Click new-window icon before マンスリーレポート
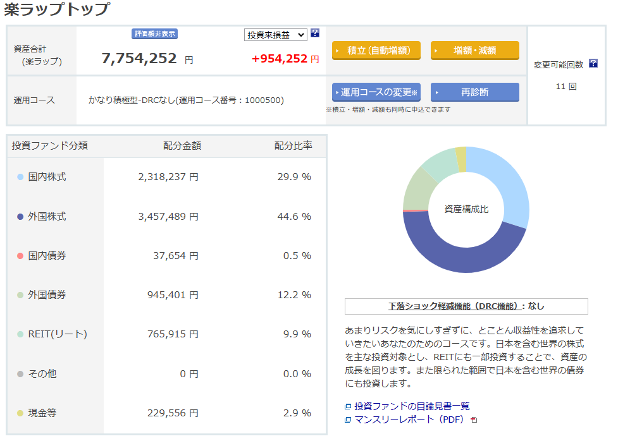 tap(348, 420)
